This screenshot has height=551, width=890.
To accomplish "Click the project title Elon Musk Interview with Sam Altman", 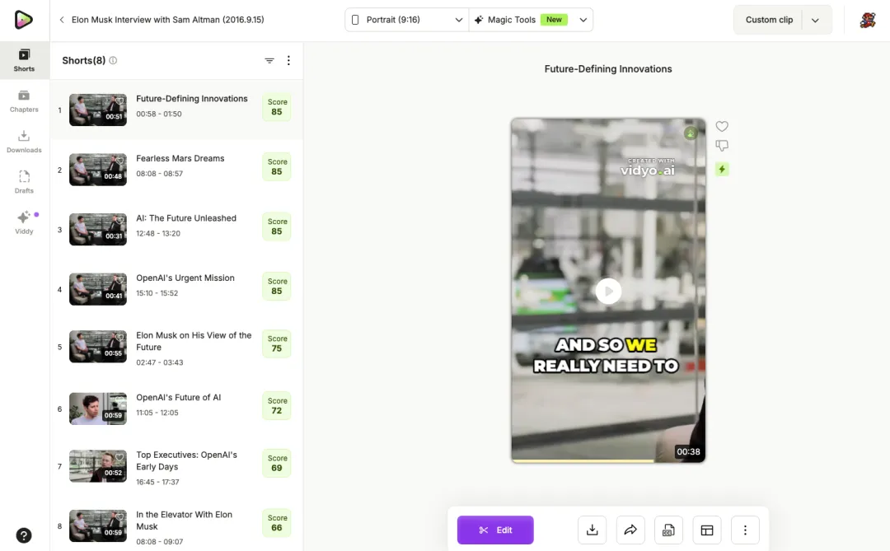I will (167, 20).
